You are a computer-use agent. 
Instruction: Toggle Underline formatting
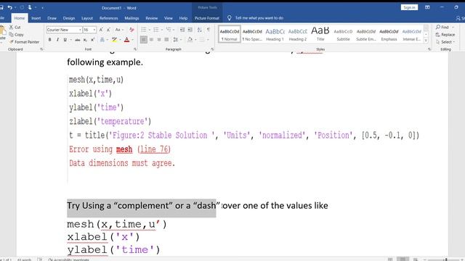point(65,40)
